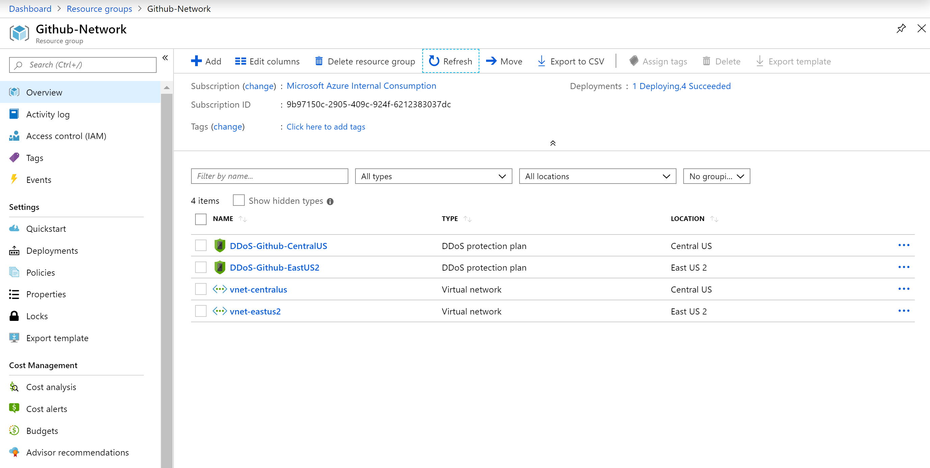Click the Github-Network resource group cube icon
This screenshot has width=930, height=468.
(x=19, y=33)
